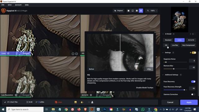Toggle the auto settings lightning switch

(194, 53)
